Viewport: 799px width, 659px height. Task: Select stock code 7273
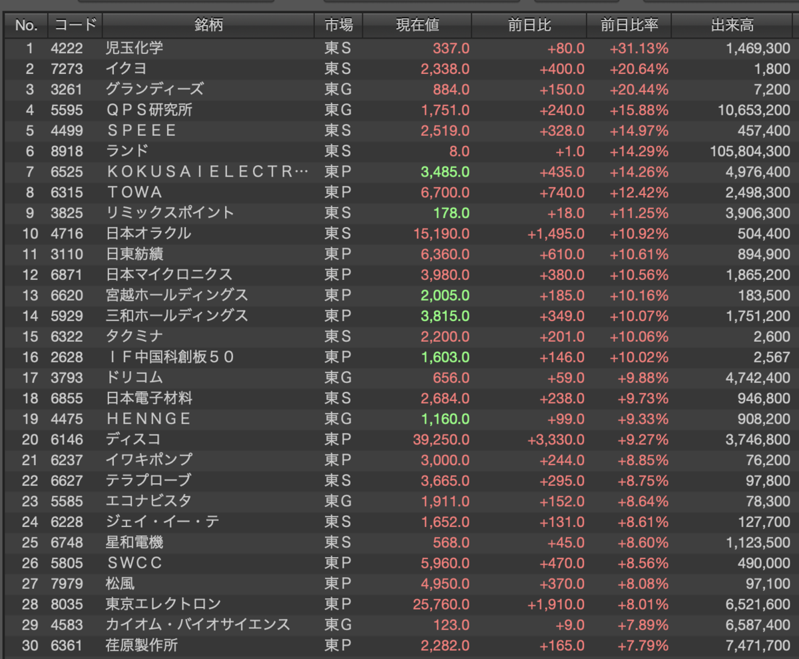[x=67, y=69]
